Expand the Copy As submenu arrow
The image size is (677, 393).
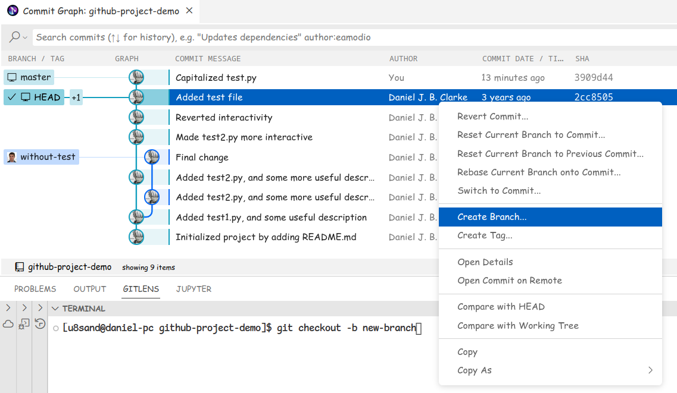click(x=650, y=370)
